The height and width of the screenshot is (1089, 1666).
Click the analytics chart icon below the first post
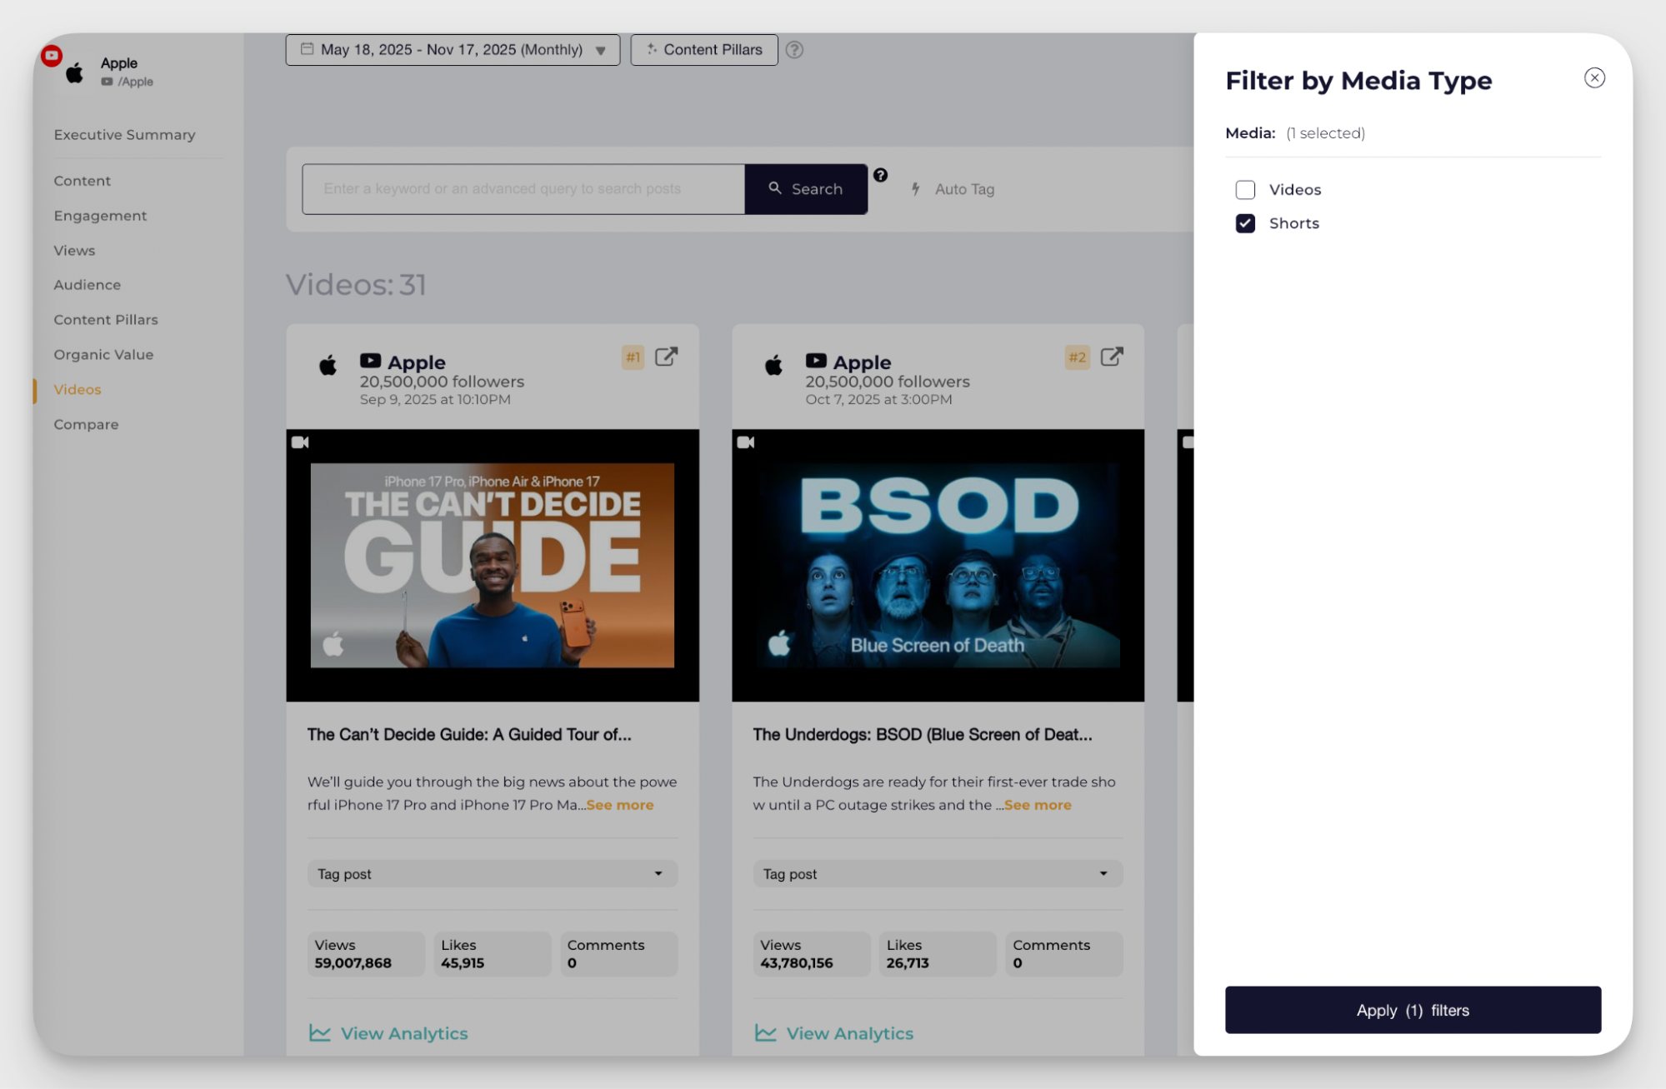pyautogui.click(x=319, y=1032)
